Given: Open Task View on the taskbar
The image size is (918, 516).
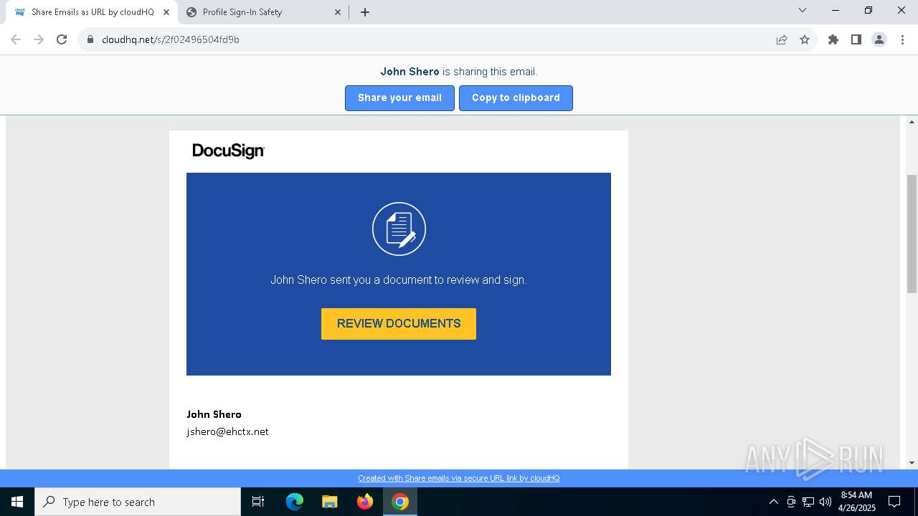Looking at the screenshot, I should coord(258,502).
